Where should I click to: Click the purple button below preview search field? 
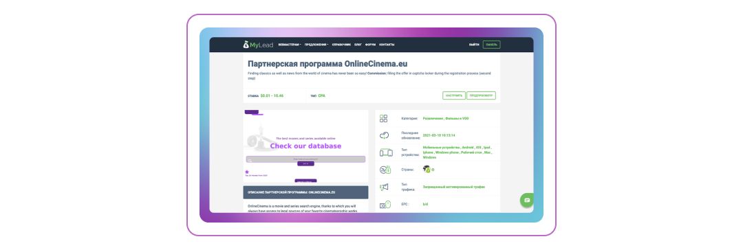point(305,164)
